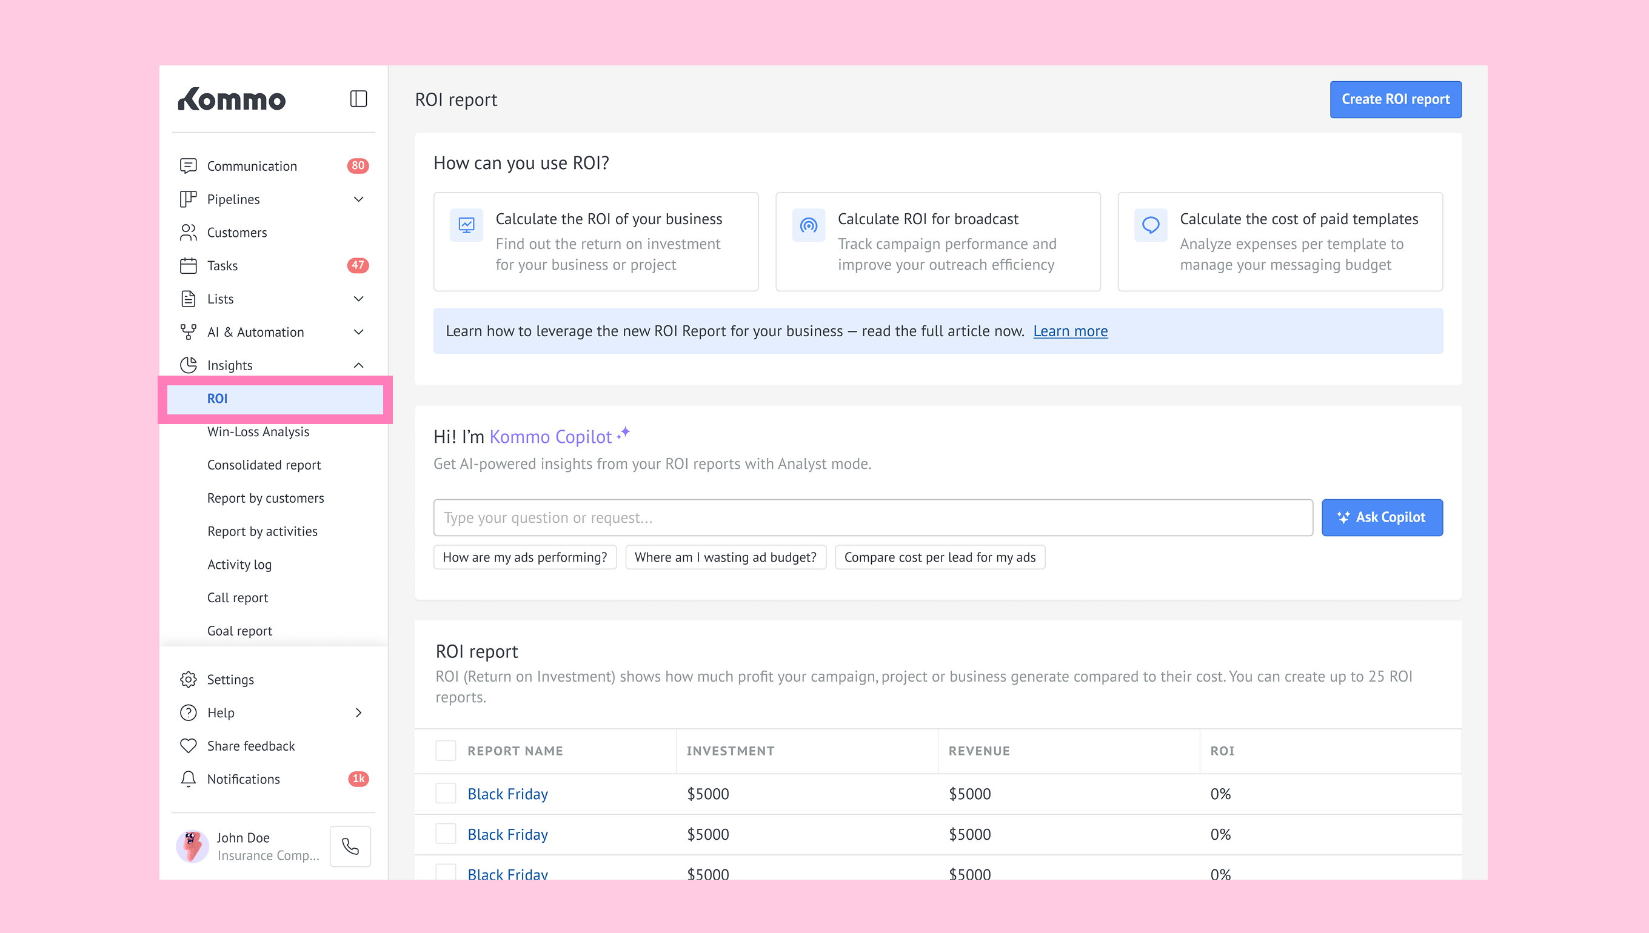Open the second Black Friday report link

pyautogui.click(x=508, y=834)
